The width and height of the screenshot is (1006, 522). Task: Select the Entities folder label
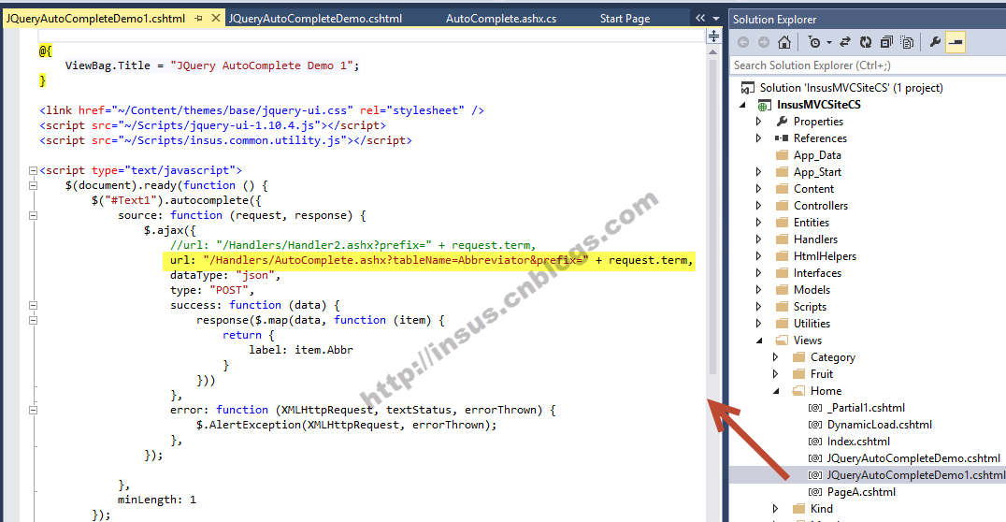(x=811, y=223)
